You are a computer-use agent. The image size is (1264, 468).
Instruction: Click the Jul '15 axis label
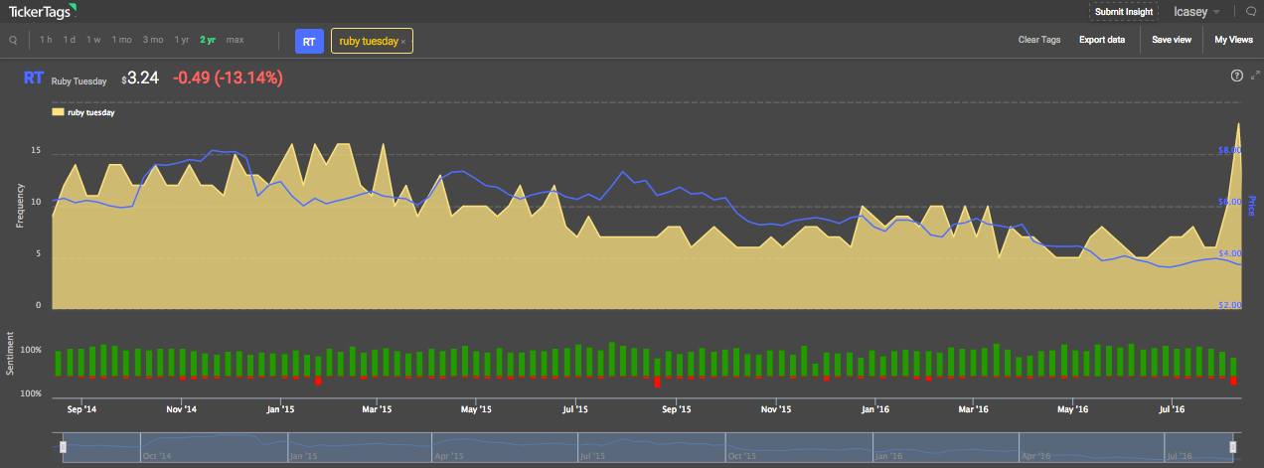576,408
